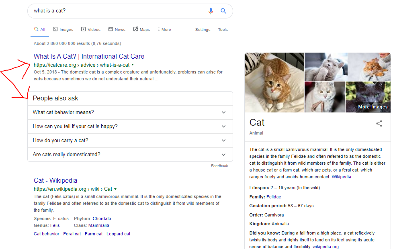Expand 'How do you carry a cat?' question

point(130,141)
